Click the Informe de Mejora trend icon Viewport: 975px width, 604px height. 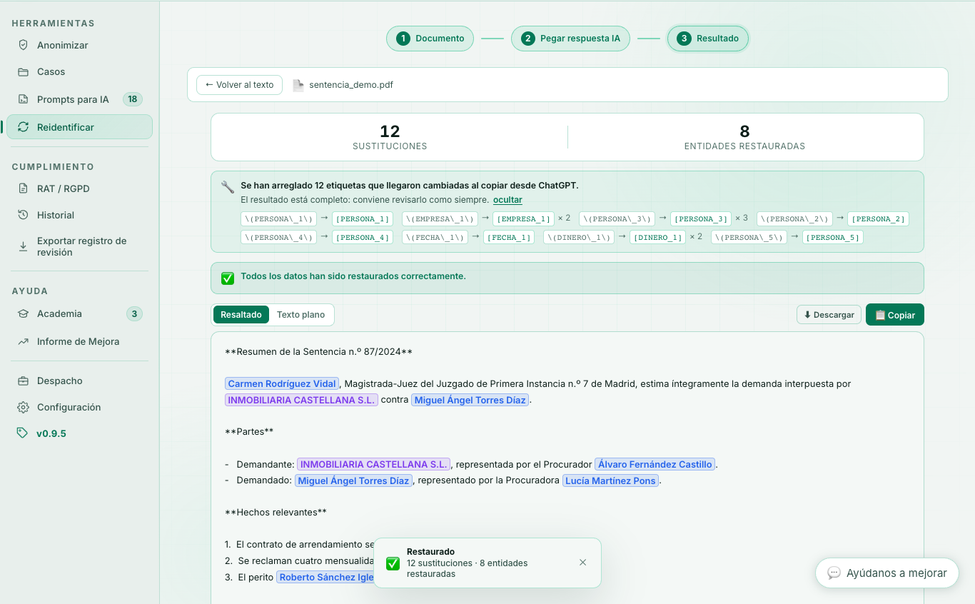pos(24,341)
